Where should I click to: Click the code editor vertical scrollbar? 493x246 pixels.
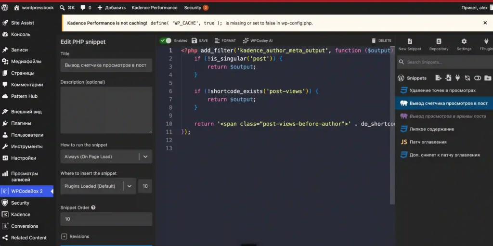(392, 126)
